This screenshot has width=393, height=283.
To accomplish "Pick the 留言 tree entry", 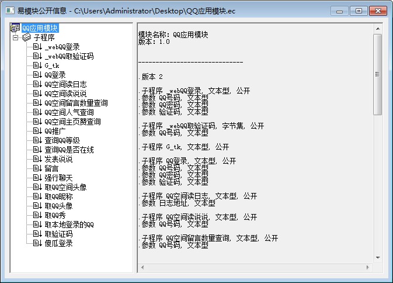I will (x=51, y=168).
